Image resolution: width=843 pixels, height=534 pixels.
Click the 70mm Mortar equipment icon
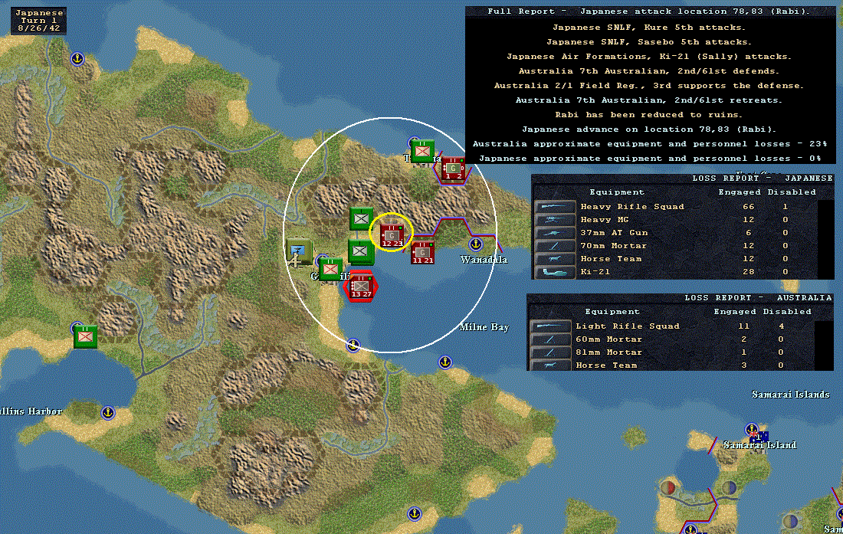(x=555, y=245)
